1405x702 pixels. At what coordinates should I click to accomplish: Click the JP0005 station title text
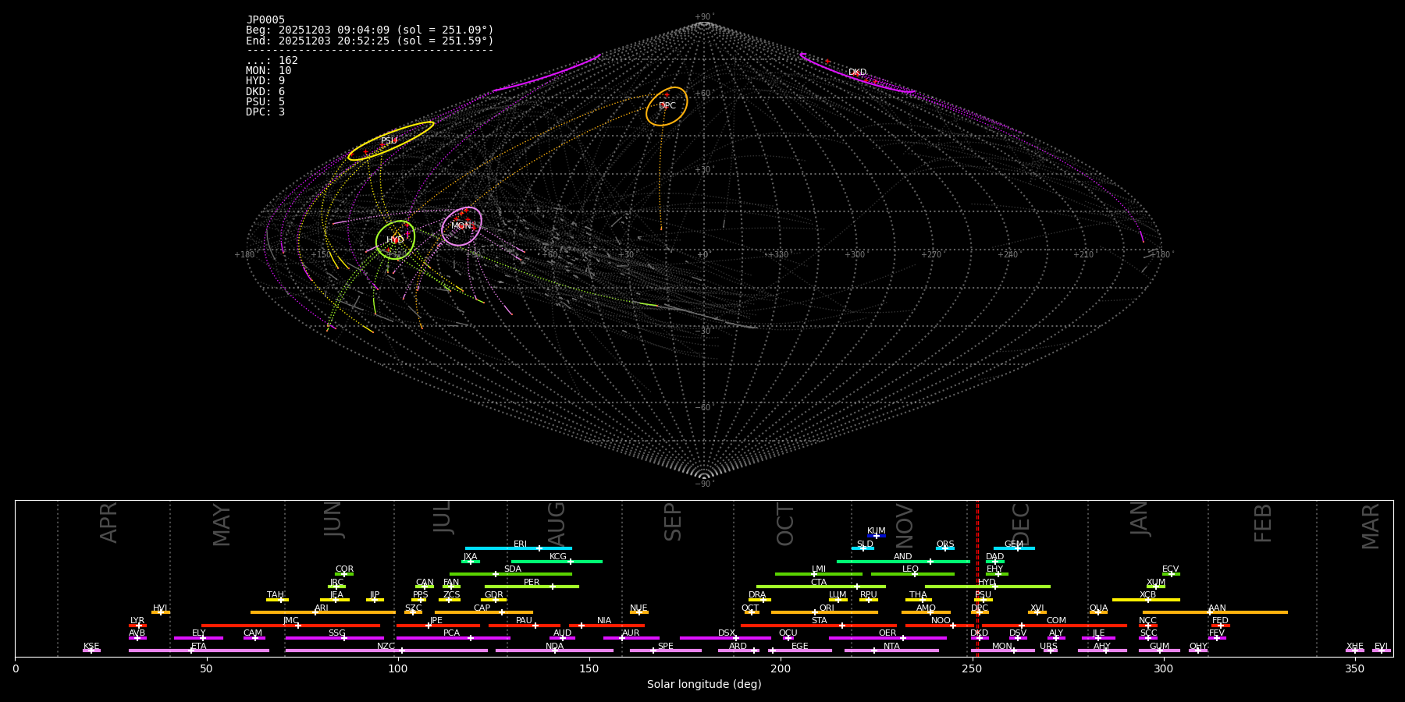(x=265, y=20)
